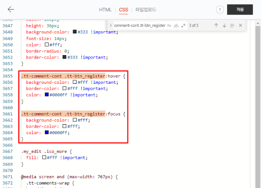Click the vertical scrollbar thumb

pos(258,106)
